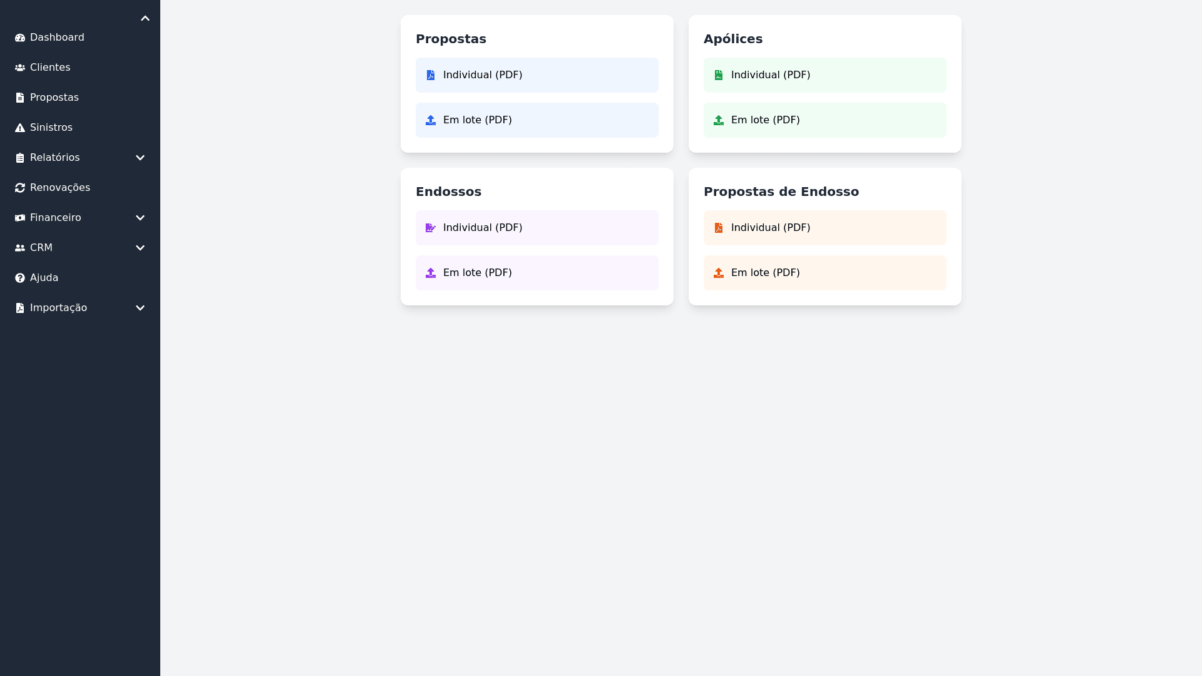Select Endossos Em lote (PDF) option
This screenshot has height=676, width=1202.
(x=537, y=273)
